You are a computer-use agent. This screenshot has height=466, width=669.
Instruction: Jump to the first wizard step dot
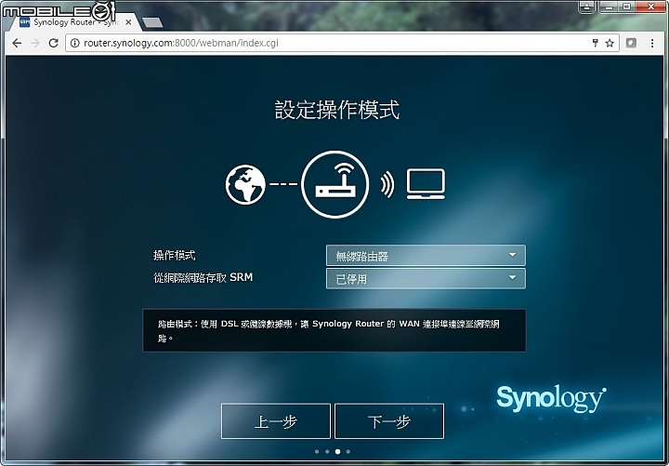coord(317,451)
